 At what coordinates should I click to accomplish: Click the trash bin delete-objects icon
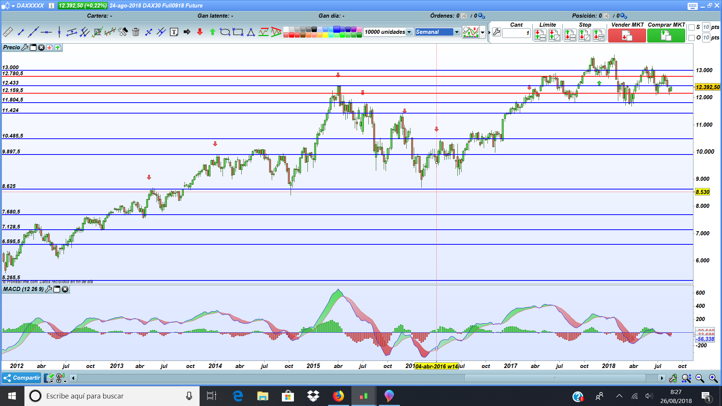(x=136, y=32)
